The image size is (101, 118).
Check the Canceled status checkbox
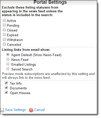[4, 44]
